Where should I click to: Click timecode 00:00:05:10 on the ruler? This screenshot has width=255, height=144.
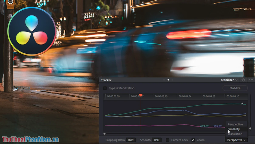point(233,96)
